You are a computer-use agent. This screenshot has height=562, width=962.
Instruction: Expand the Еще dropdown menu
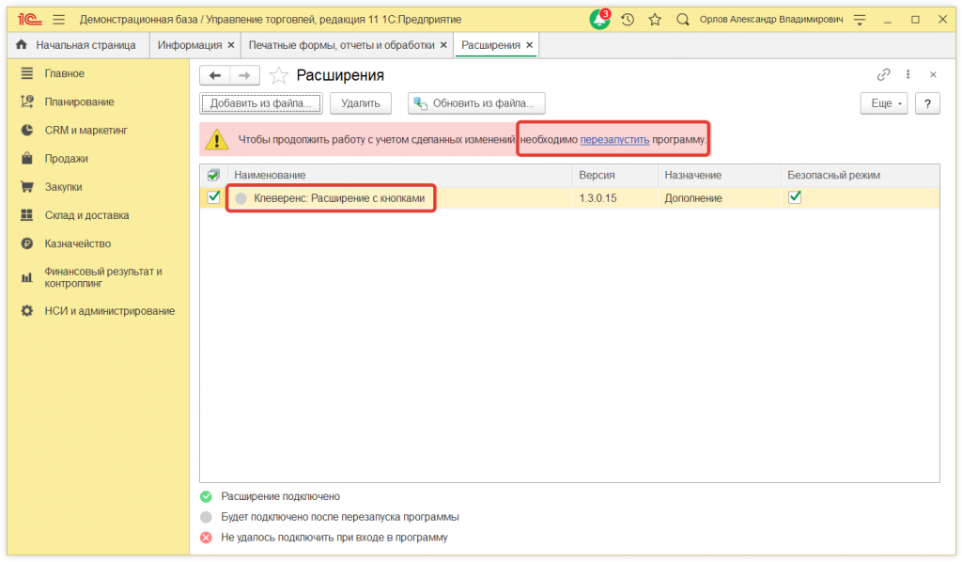[884, 103]
